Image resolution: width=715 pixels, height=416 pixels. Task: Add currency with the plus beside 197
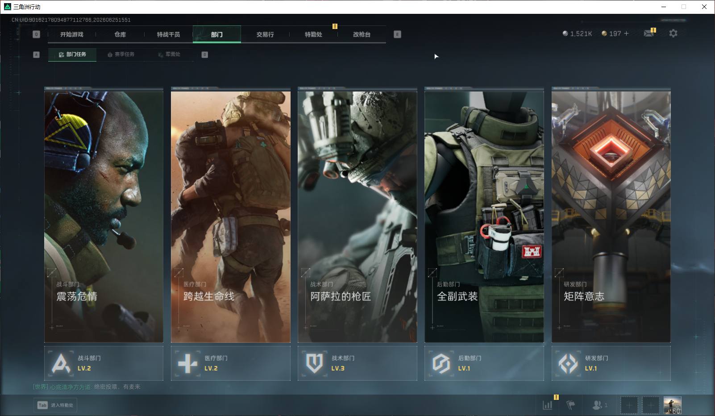626,33
